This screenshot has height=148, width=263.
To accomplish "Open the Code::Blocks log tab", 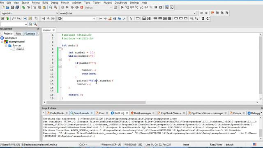I will coord(57,113).
